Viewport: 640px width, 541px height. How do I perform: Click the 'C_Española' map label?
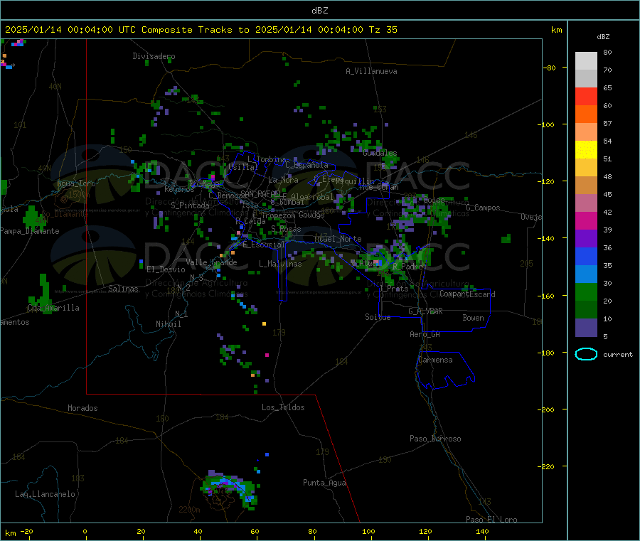click(x=306, y=165)
